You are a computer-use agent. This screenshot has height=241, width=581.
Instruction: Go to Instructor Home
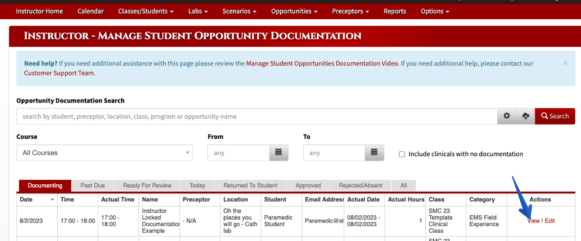[39, 11]
